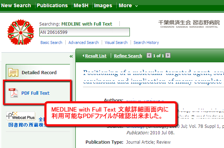Click the Chibaken Saiseikai Narashino Hospital banner
This screenshot has height=148, width=224.
click(189, 24)
